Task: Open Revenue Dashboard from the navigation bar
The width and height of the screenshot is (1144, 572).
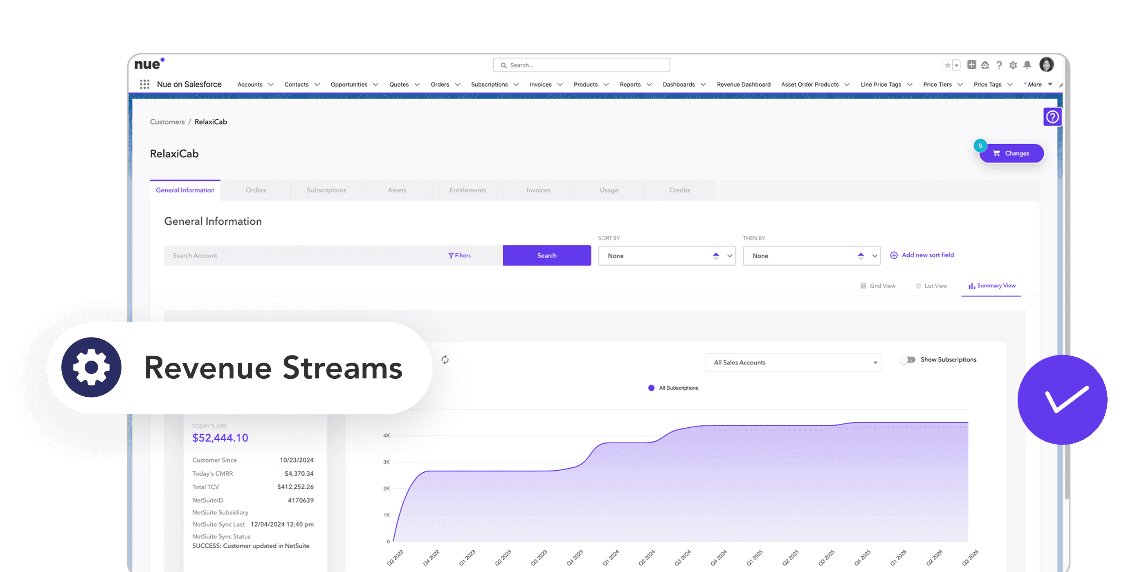Action: tap(744, 84)
